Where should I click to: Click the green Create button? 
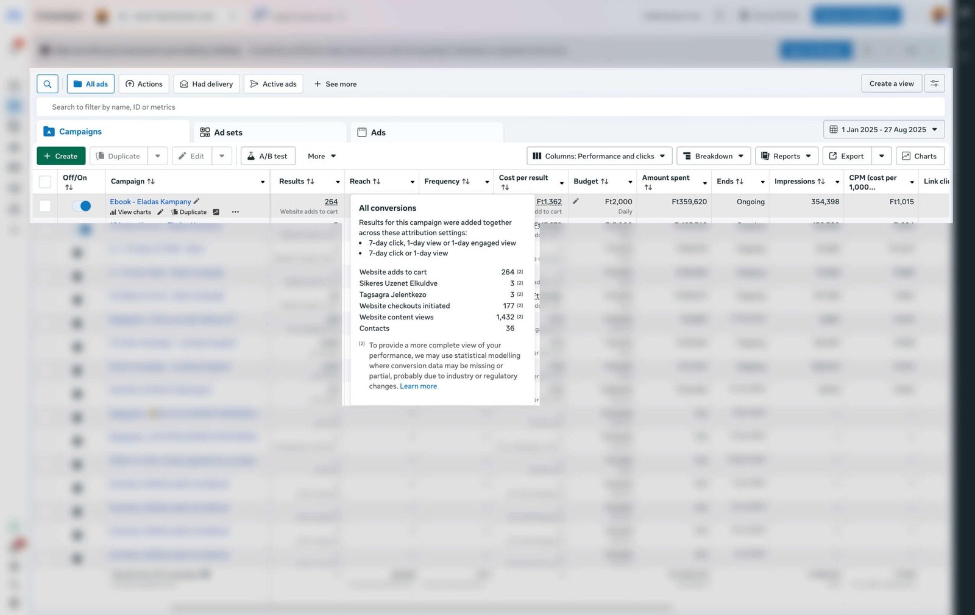(61, 156)
